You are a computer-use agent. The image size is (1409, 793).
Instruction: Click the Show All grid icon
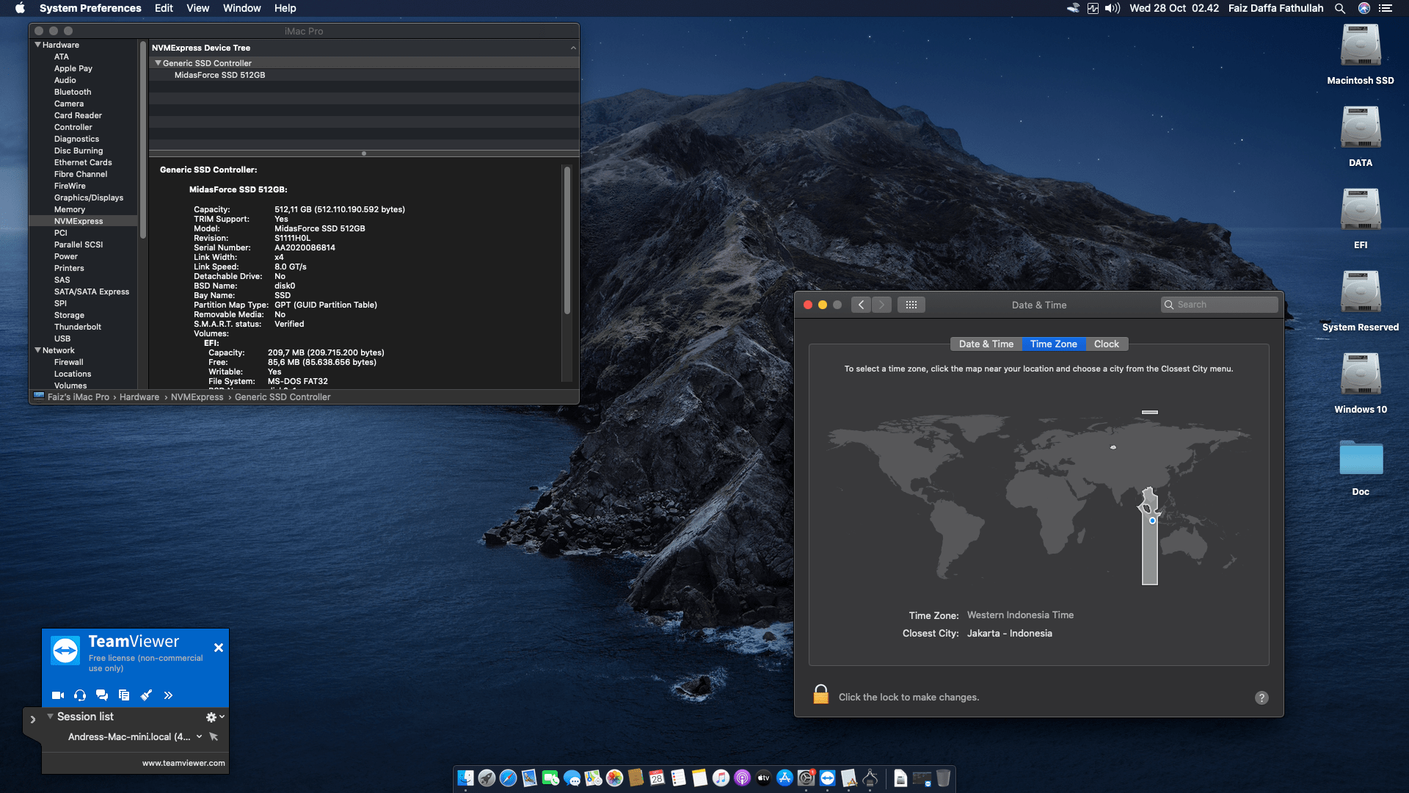[911, 305]
